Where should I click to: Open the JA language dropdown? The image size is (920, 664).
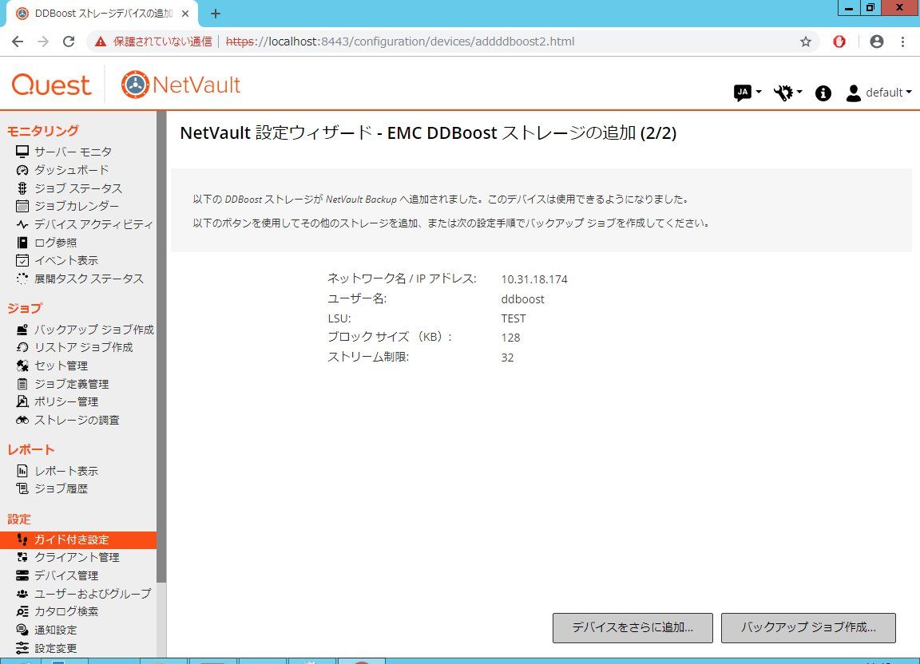tap(747, 93)
